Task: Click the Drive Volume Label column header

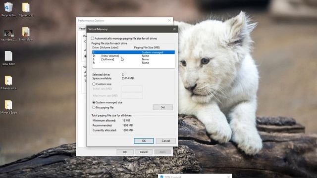Action: (106, 47)
